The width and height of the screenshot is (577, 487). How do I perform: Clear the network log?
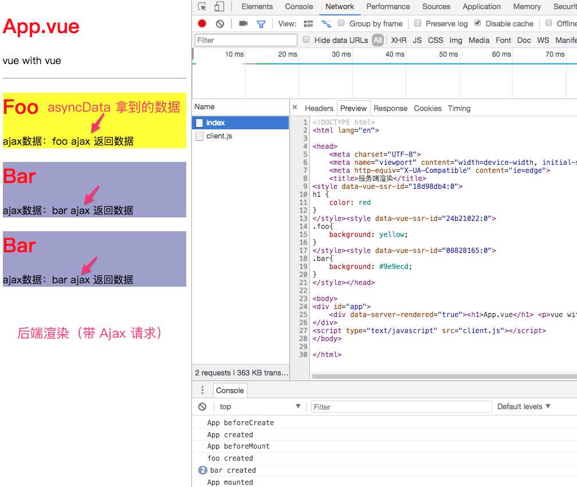coord(220,24)
